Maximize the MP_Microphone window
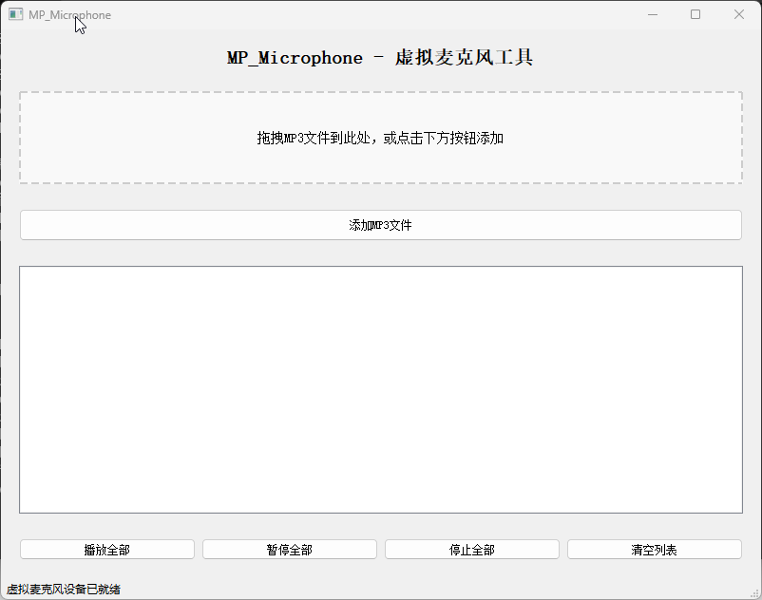This screenshot has width=762, height=600. click(x=695, y=14)
